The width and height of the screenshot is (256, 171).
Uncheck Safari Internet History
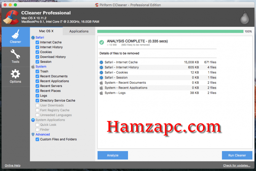pos(37,47)
